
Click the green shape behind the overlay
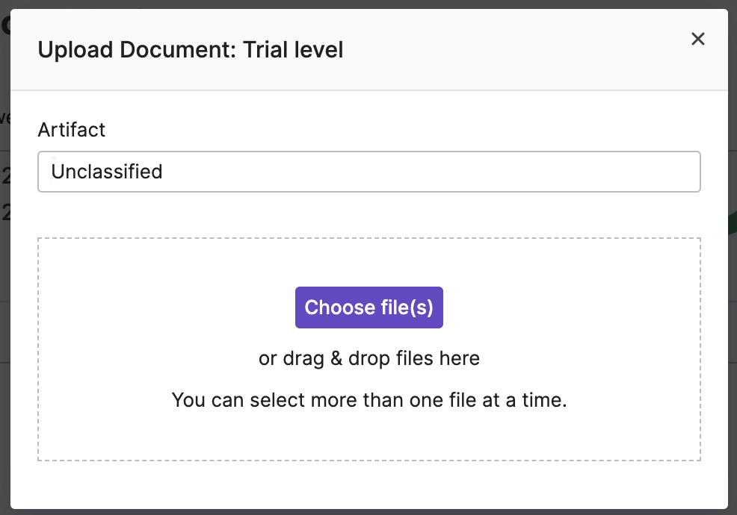pyautogui.click(x=733, y=223)
